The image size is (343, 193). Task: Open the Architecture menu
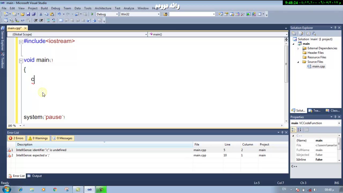coord(103,8)
